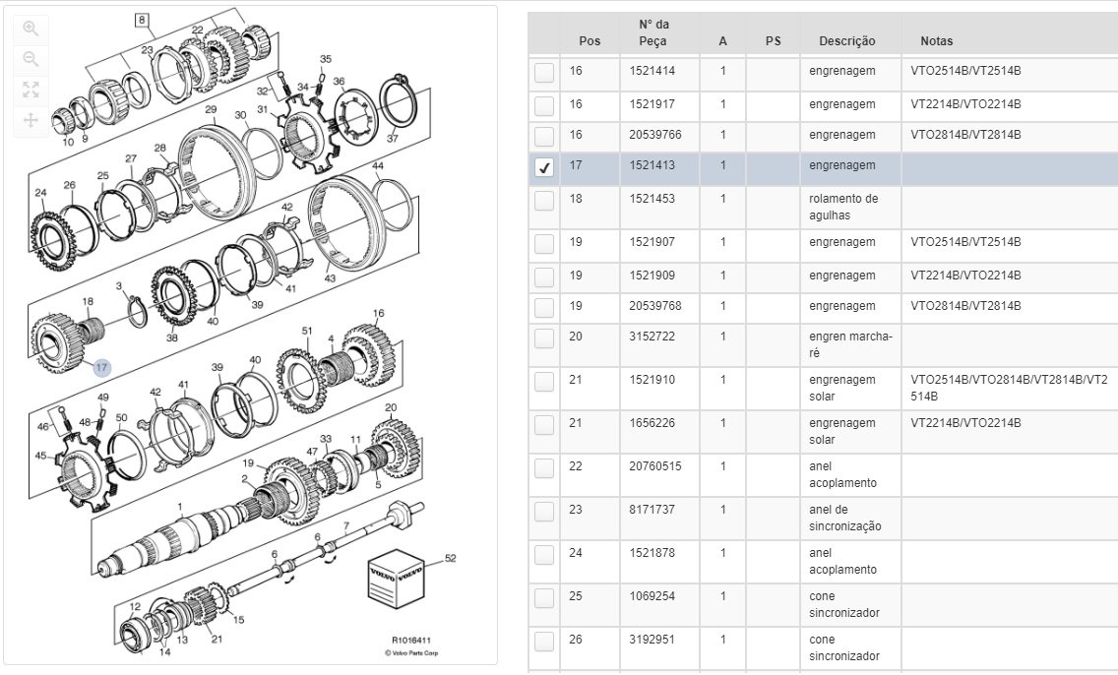
Task: Sort by the Pos column header
Action: pos(589,40)
